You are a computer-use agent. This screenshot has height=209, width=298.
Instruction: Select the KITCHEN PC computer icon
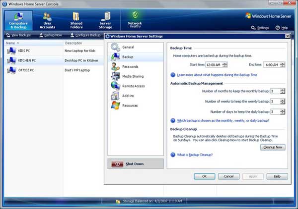pyautogui.click(x=11, y=60)
